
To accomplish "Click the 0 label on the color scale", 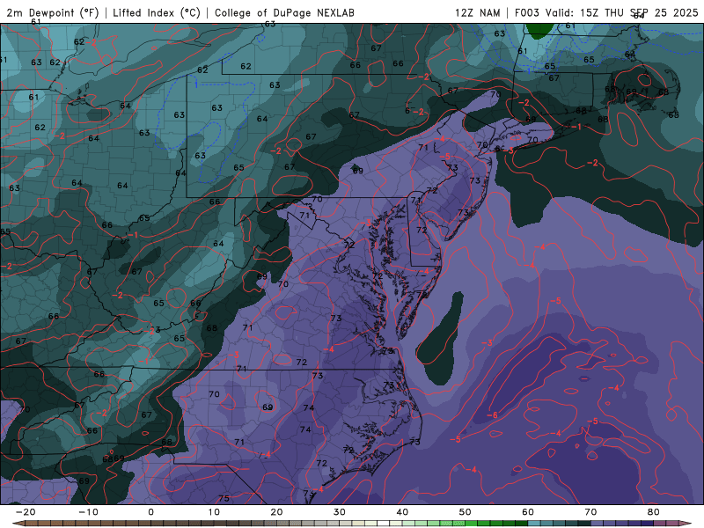I will coord(150,512).
